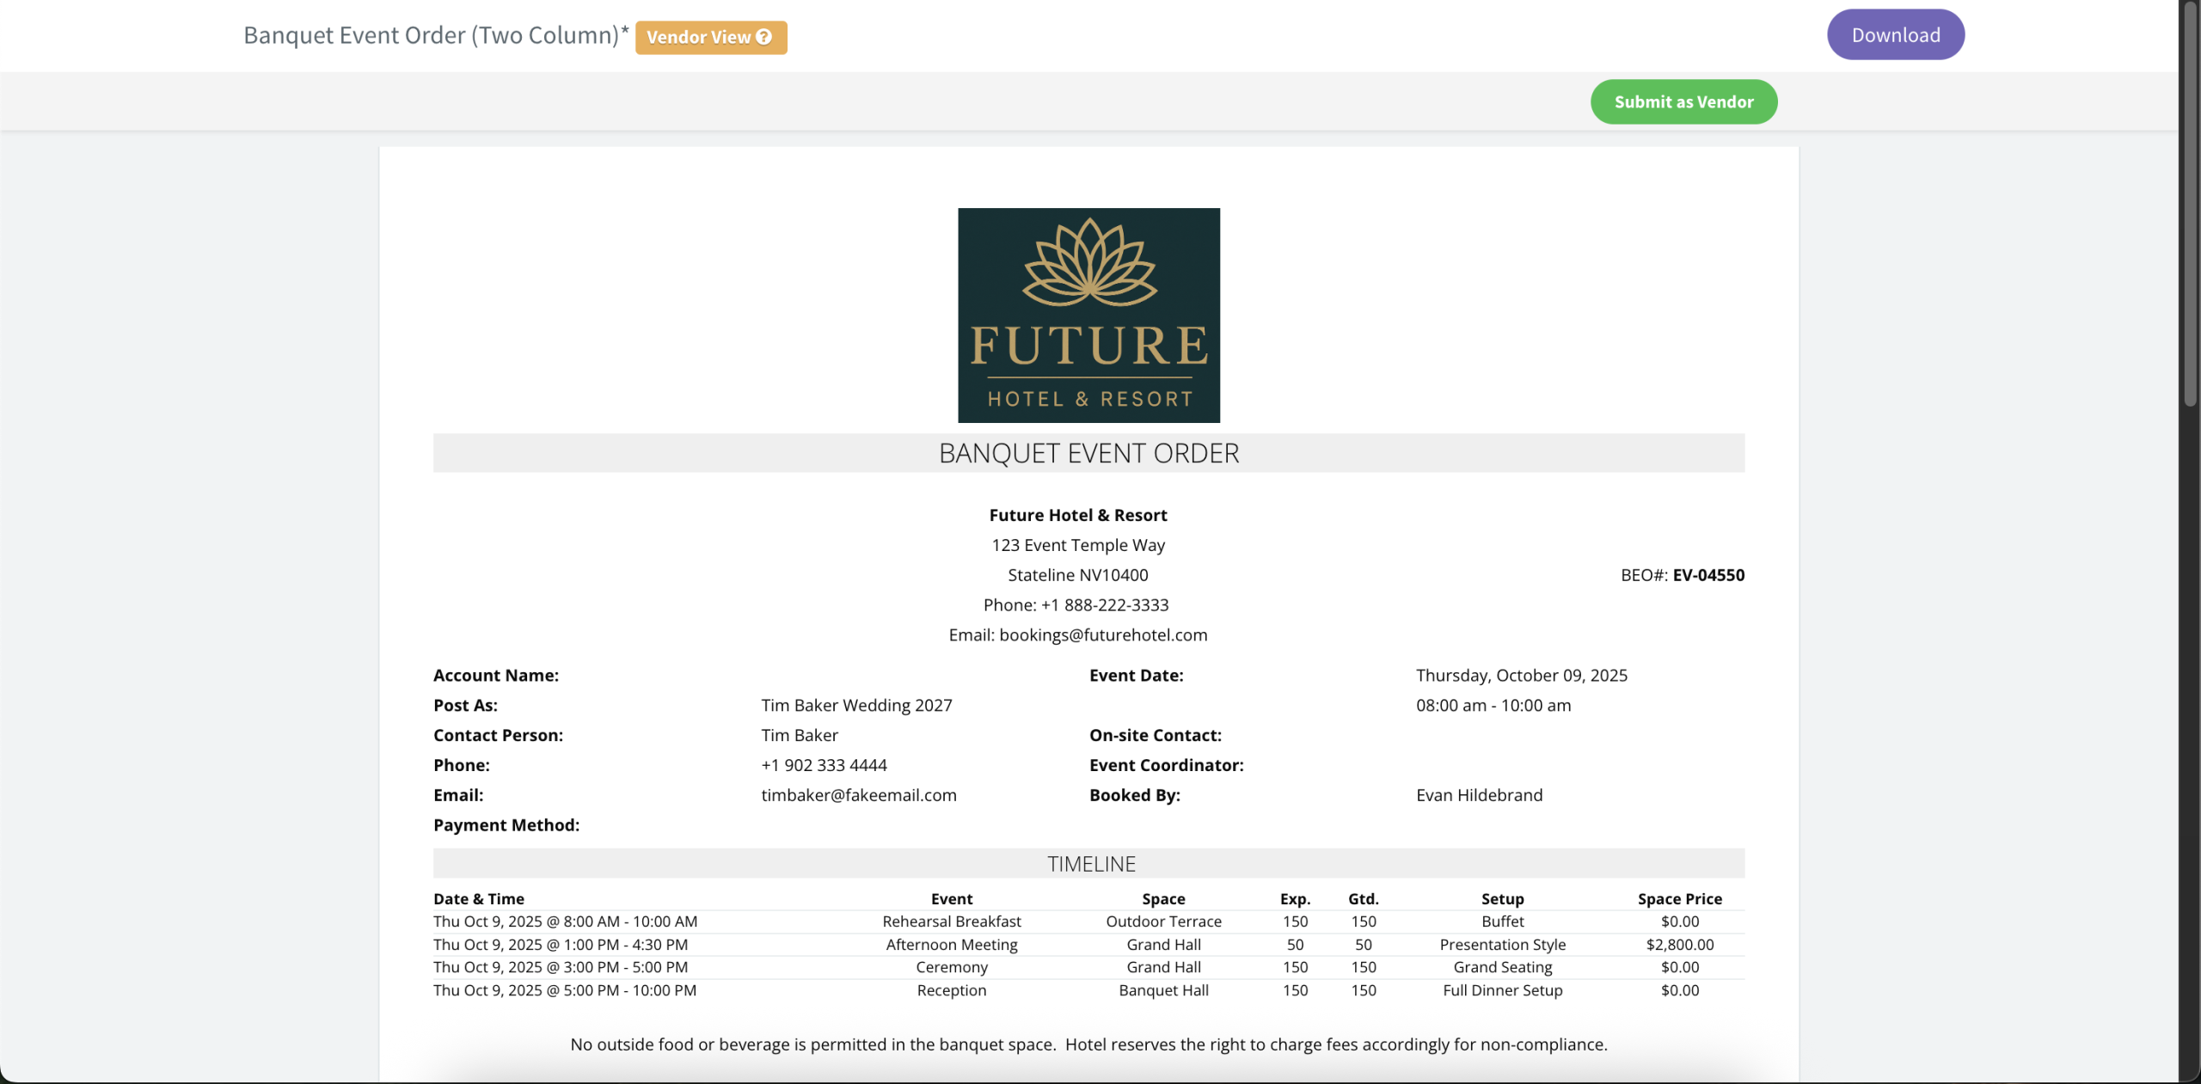Viewport: 2201px width, 1084px height.
Task: Click the Ceremony event in the timeline
Action: [x=951, y=967]
